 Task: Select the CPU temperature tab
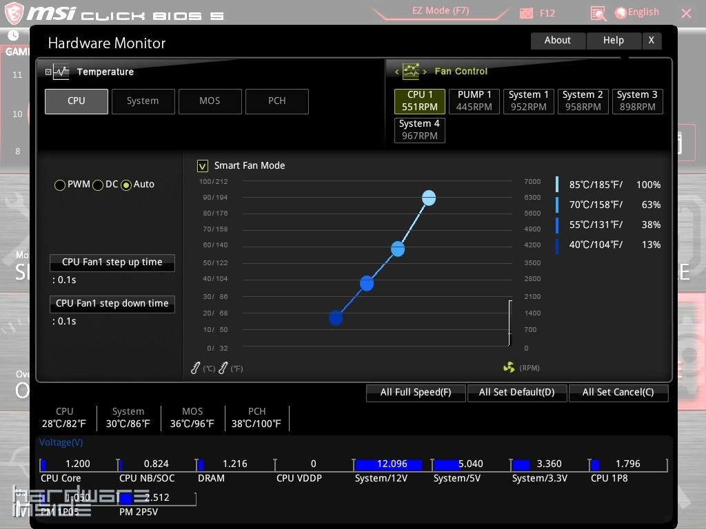click(77, 101)
